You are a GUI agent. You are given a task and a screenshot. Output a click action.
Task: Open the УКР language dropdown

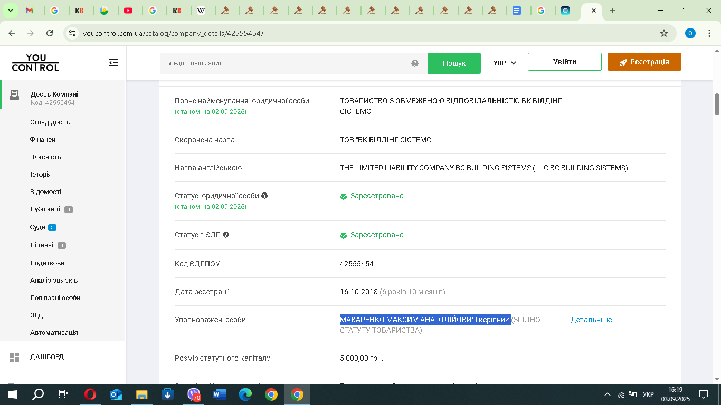pyautogui.click(x=505, y=63)
